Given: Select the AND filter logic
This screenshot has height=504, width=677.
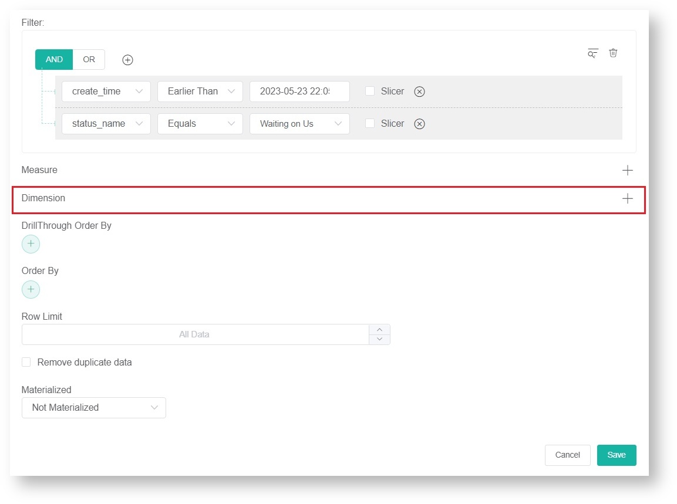Looking at the screenshot, I should click(x=54, y=60).
